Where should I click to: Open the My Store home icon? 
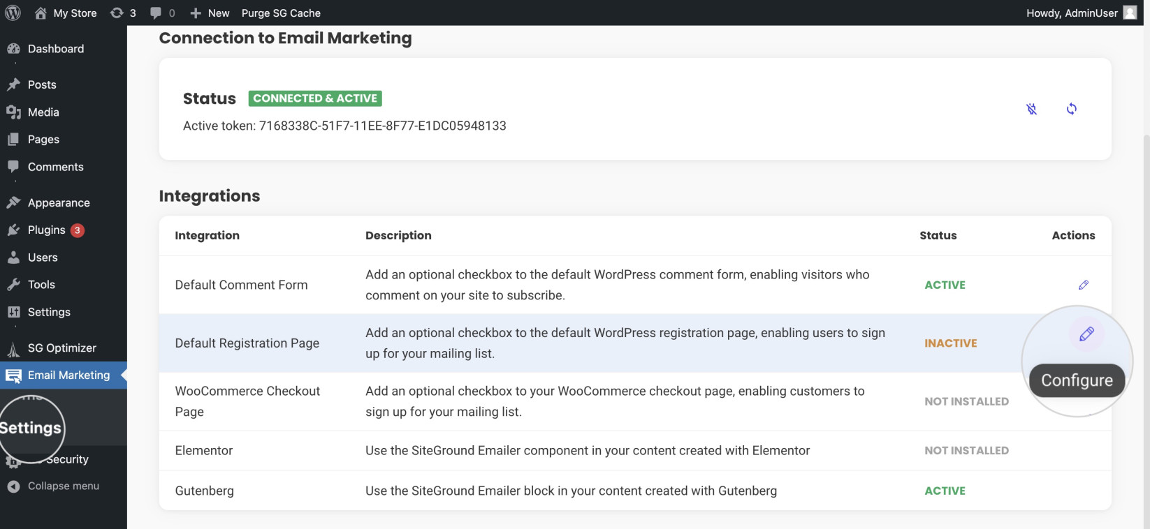(x=41, y=13)
